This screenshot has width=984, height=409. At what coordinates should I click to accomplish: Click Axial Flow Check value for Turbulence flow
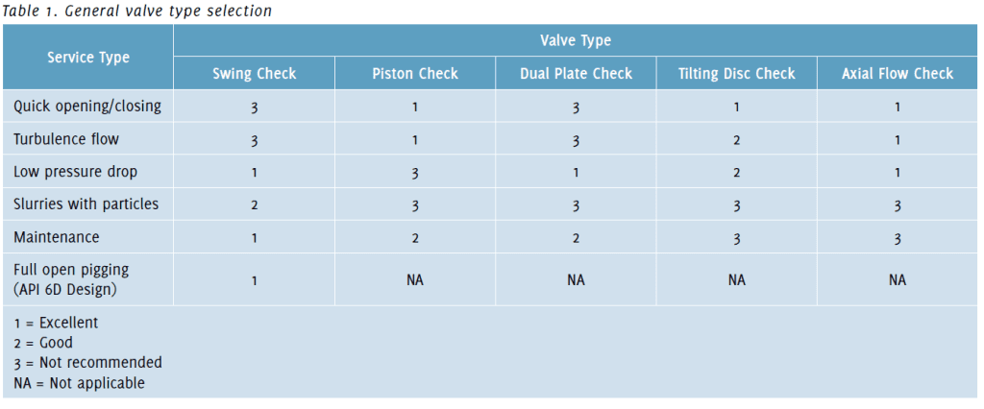[897, 140]
